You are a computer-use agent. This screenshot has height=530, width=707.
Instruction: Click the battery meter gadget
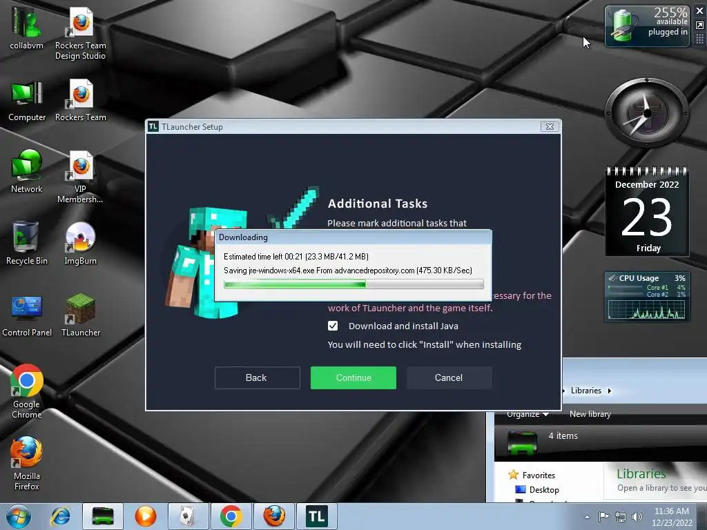[x=647, y=26]
